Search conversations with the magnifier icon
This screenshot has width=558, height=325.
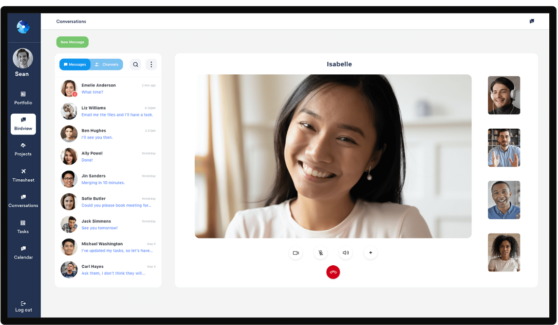coord(136,65)
